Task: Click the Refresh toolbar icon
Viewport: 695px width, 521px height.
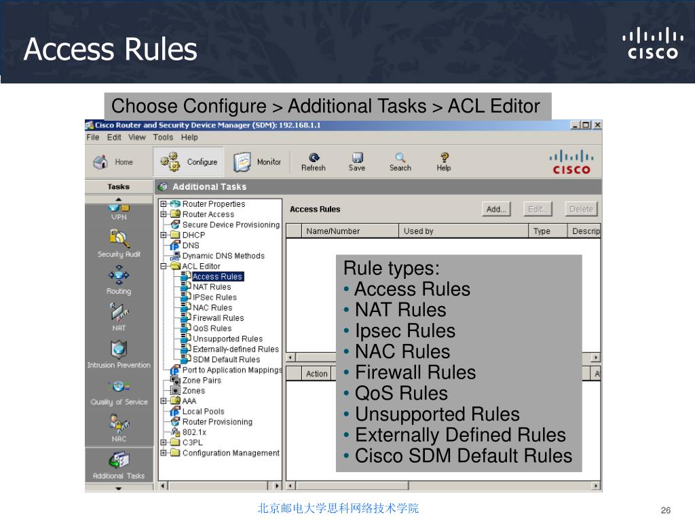Action: click(314, 157)
